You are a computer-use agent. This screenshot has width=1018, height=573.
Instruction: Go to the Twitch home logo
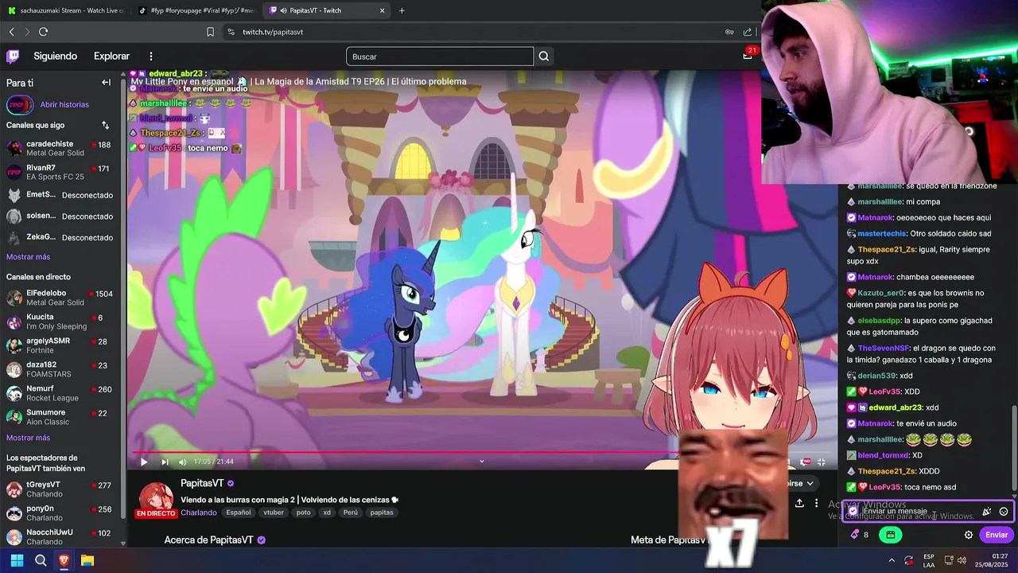pos(13,57)
